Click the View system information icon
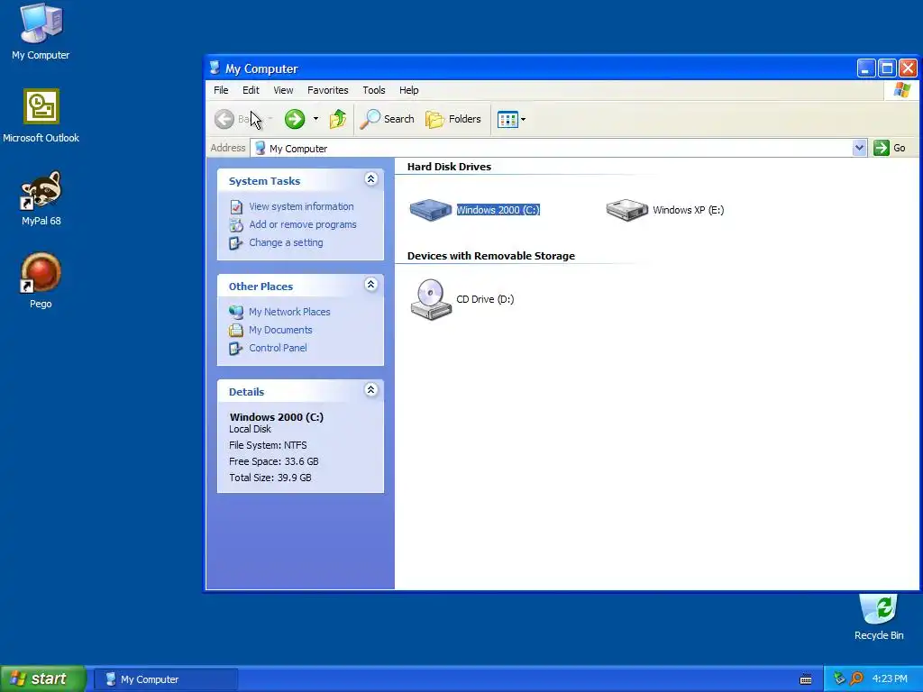Image resolution: width=923 pixels, height=692 pixels. [x=236, y=207]
